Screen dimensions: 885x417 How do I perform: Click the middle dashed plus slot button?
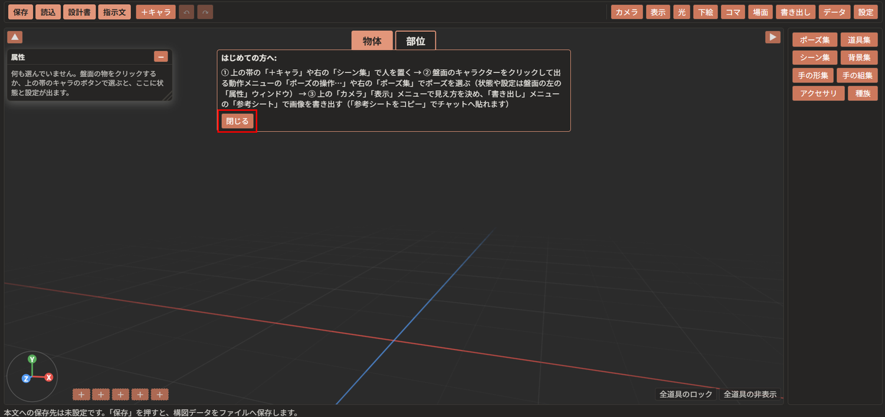120,395
